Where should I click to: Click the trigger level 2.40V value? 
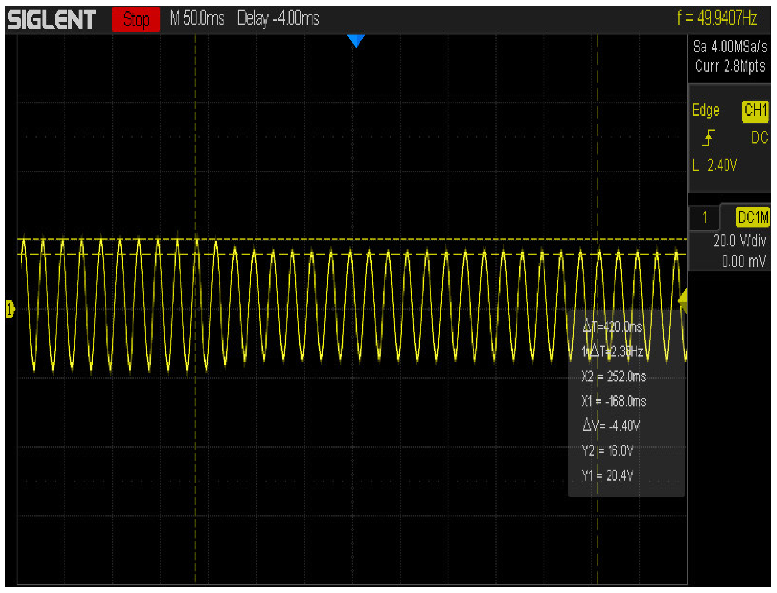coord(721,165)
